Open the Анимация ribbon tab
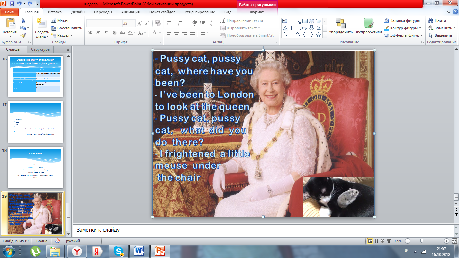The image size is (459, 258). (x=131, y=12)
